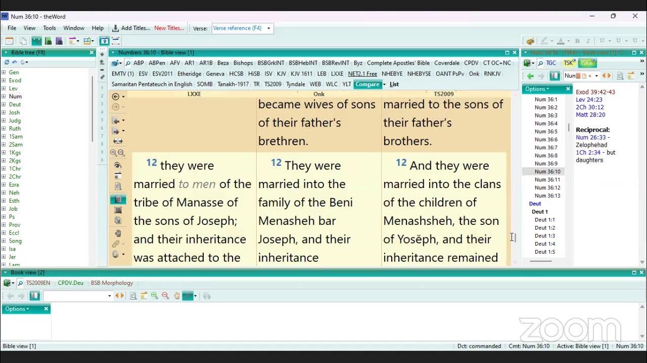
Task: Open the eye view-settings icon
Action: pyautogui.click(x=118, y=165)
